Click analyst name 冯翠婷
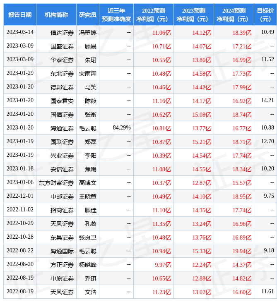 [x=88, y=32]
